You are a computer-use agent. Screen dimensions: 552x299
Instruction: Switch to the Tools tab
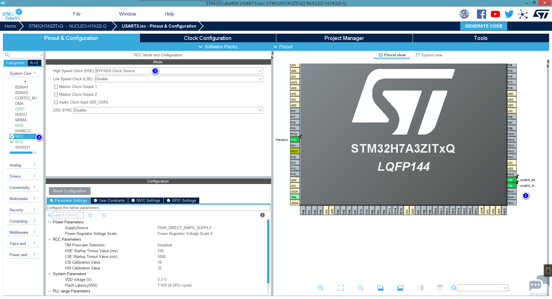(481, 38)
